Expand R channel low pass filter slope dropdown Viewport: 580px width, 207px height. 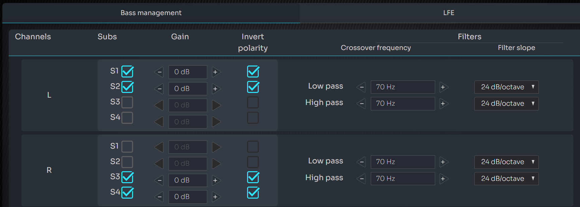click(x=506, y=162)
